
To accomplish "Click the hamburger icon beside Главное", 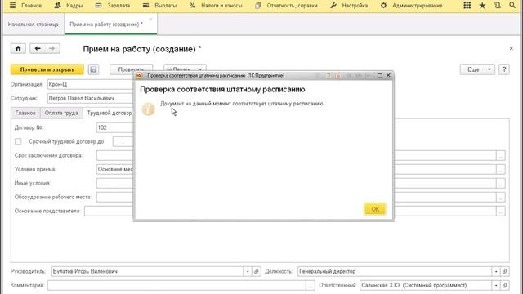I will coord(12,6).
